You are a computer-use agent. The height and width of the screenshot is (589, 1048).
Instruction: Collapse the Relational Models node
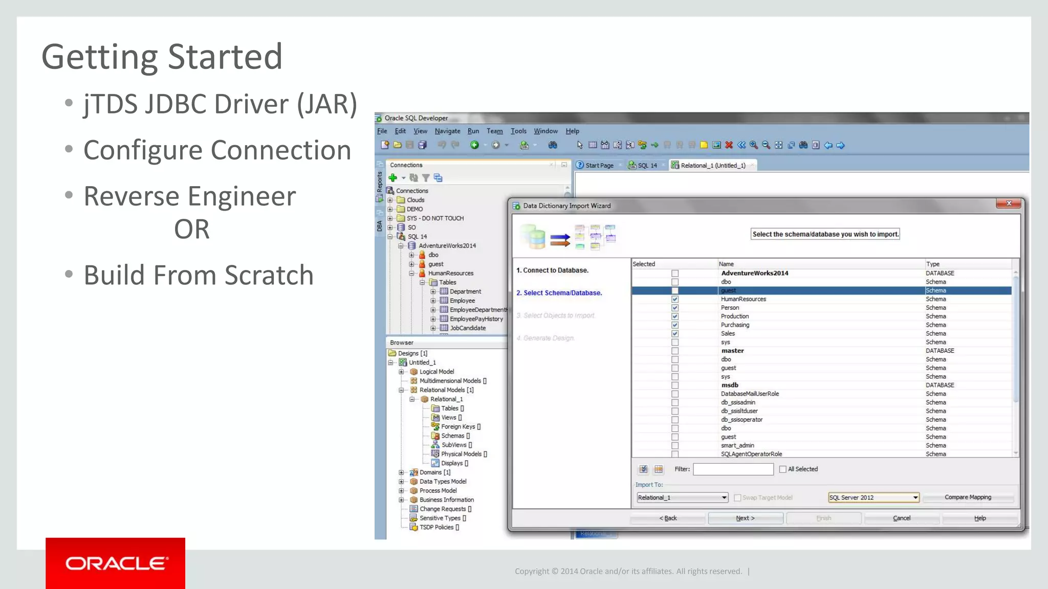click(x=401, y=390)
